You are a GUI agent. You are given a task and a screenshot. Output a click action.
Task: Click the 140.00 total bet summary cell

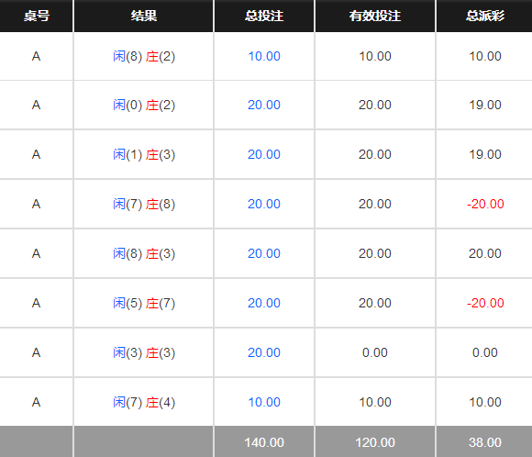(264, 442)
